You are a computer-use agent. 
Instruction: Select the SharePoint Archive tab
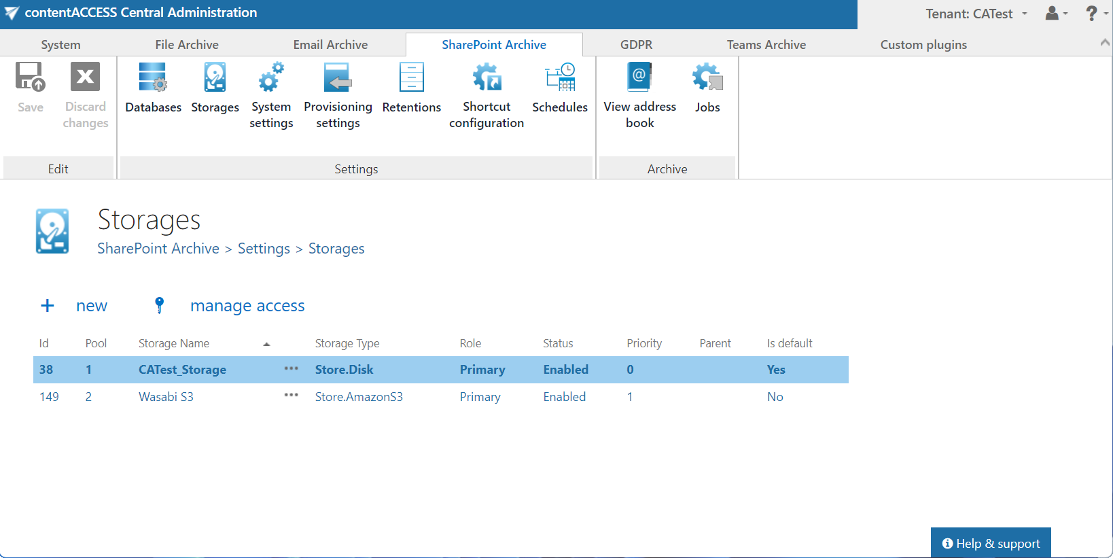point(494,45)
